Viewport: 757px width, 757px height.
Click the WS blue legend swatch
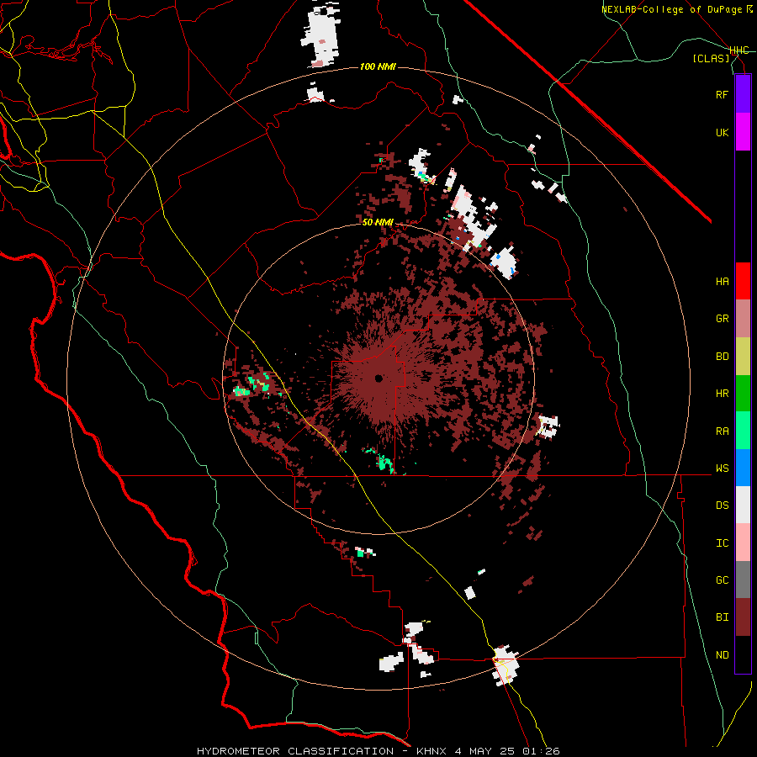pos(743,468)
